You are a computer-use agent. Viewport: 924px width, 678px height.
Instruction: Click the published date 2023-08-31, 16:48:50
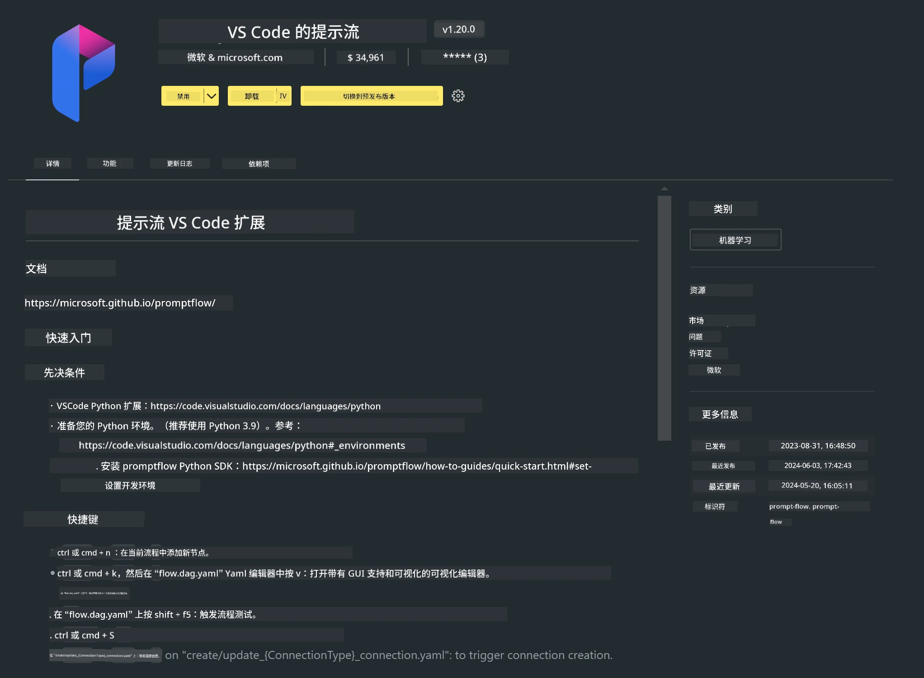point(818,446)
